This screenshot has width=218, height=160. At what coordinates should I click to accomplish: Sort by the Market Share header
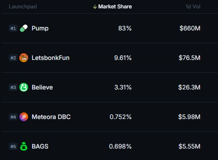115,7
